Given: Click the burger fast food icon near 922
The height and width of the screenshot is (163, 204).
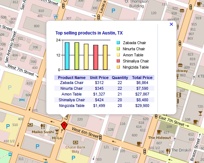Looking at the screenshot, I should click(182, 10).
